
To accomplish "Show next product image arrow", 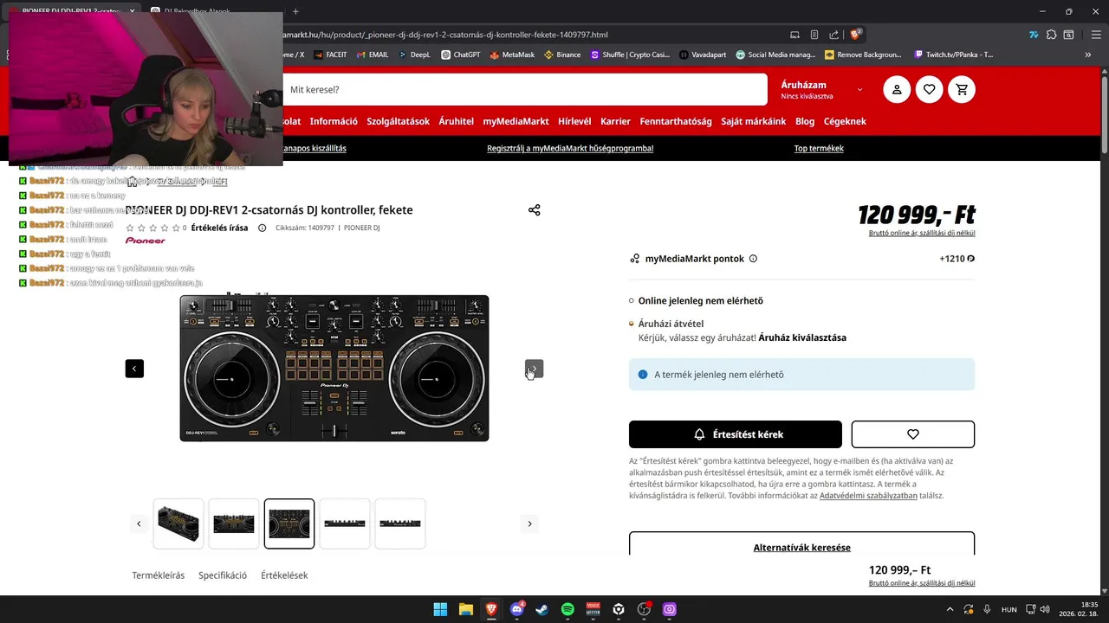I will (x=534, y=369).
